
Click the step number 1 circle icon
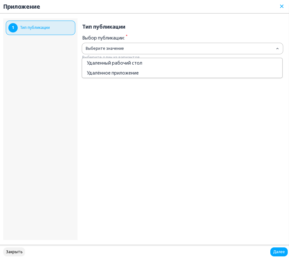pyautogui.click(x=13, y=28)
